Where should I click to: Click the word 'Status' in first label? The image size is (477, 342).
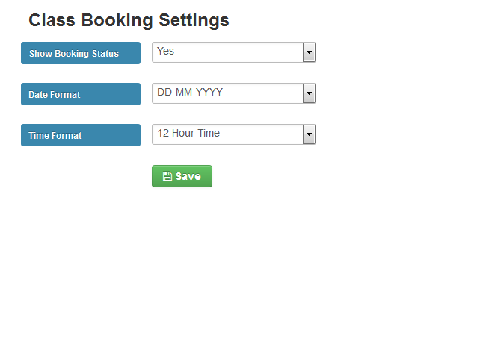105,54
